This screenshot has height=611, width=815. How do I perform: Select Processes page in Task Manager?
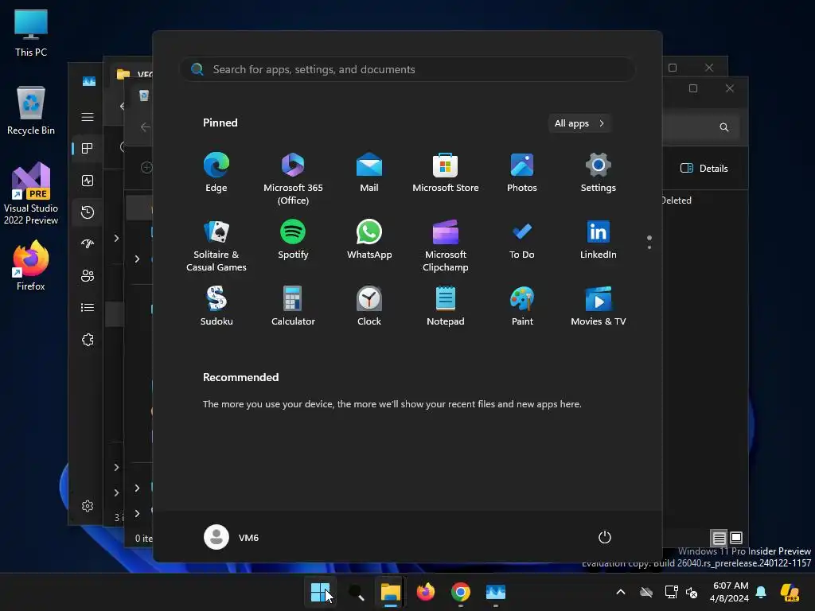(x=88, y=149)
